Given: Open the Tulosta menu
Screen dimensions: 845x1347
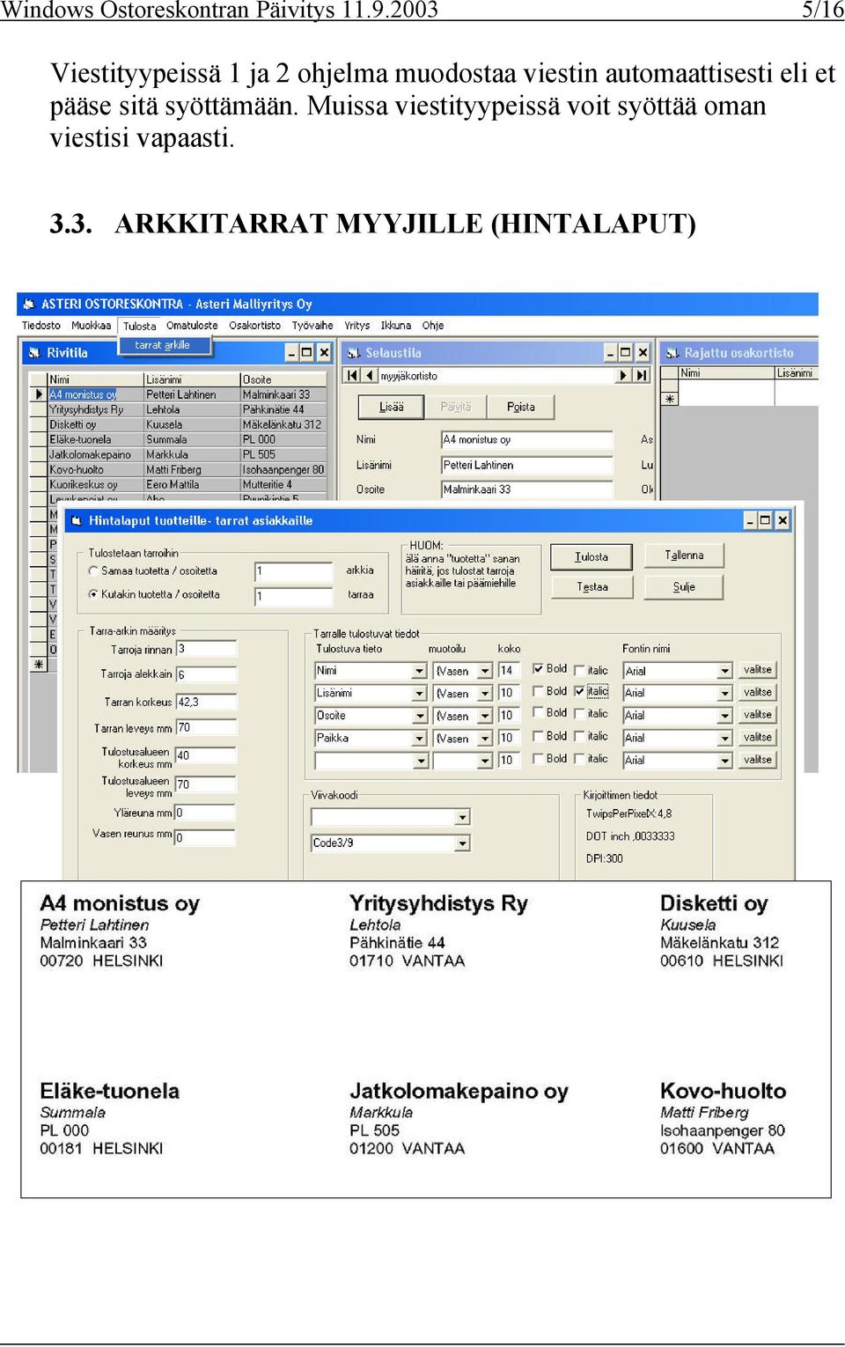Looking at the screenshot, I should (x=139, y=326).
